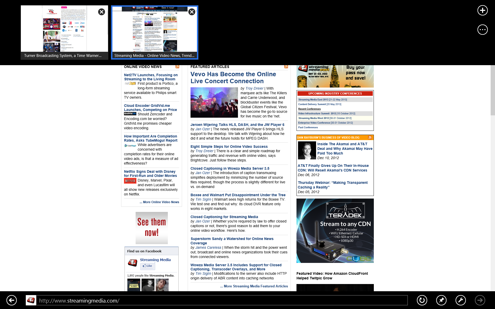Open author James Careless link
The width and height of the screenshot is (495, 309).
(208, 247)
